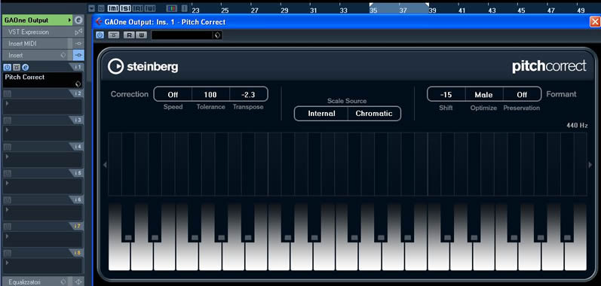Click the bypass button in the plugin toolbar
The width and height of the screenshot is (601, 286).
click(x=113, y=35)
